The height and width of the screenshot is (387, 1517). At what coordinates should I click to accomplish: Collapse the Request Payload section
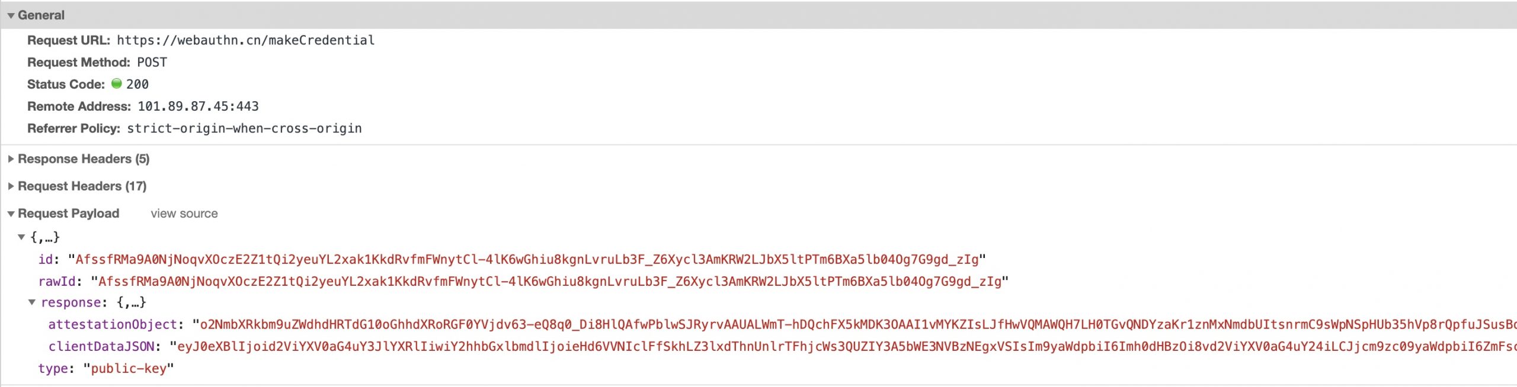[x=11, y=214]
